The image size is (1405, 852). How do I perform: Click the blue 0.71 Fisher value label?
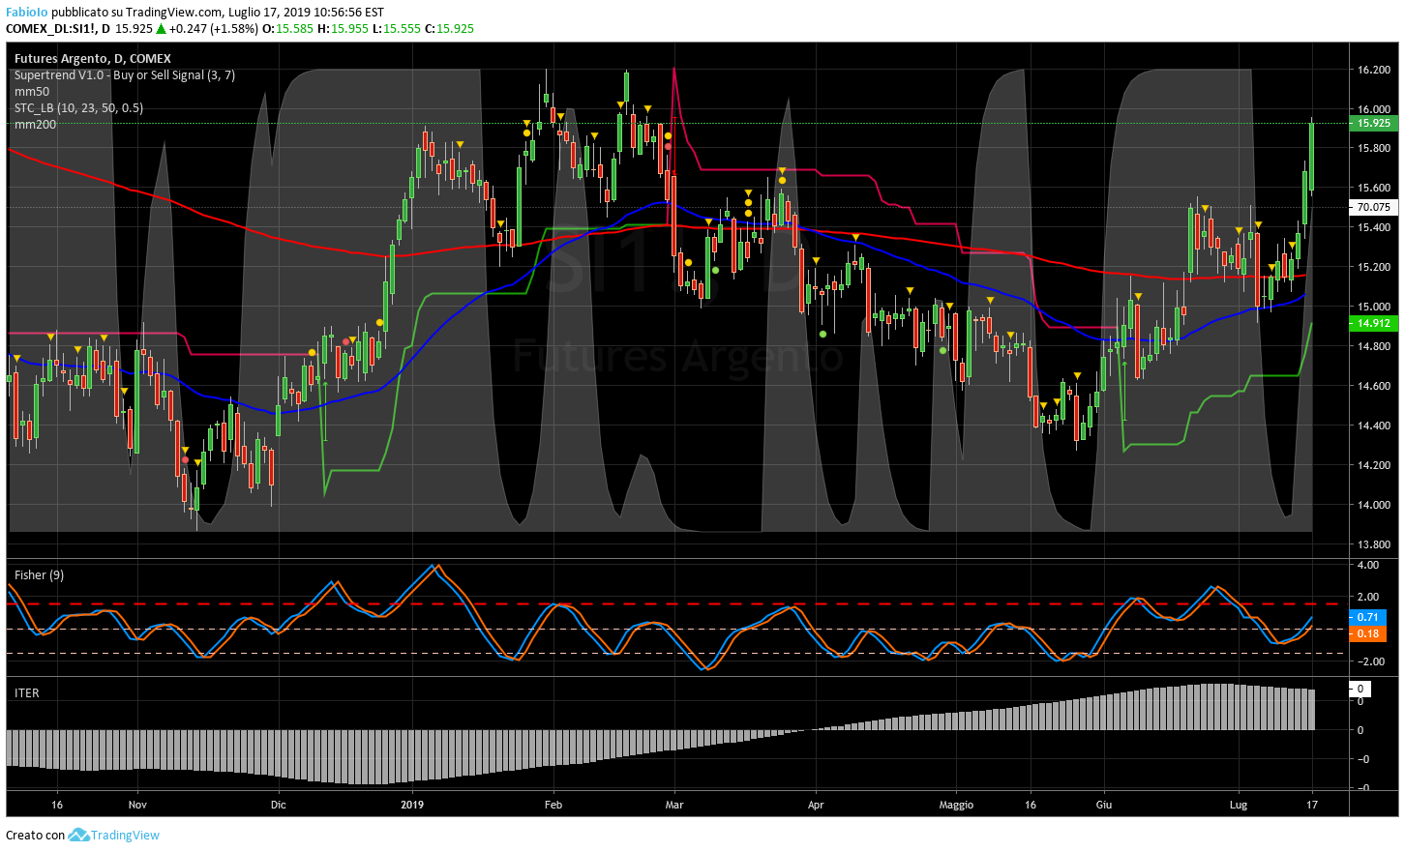tap(1367, 617)
